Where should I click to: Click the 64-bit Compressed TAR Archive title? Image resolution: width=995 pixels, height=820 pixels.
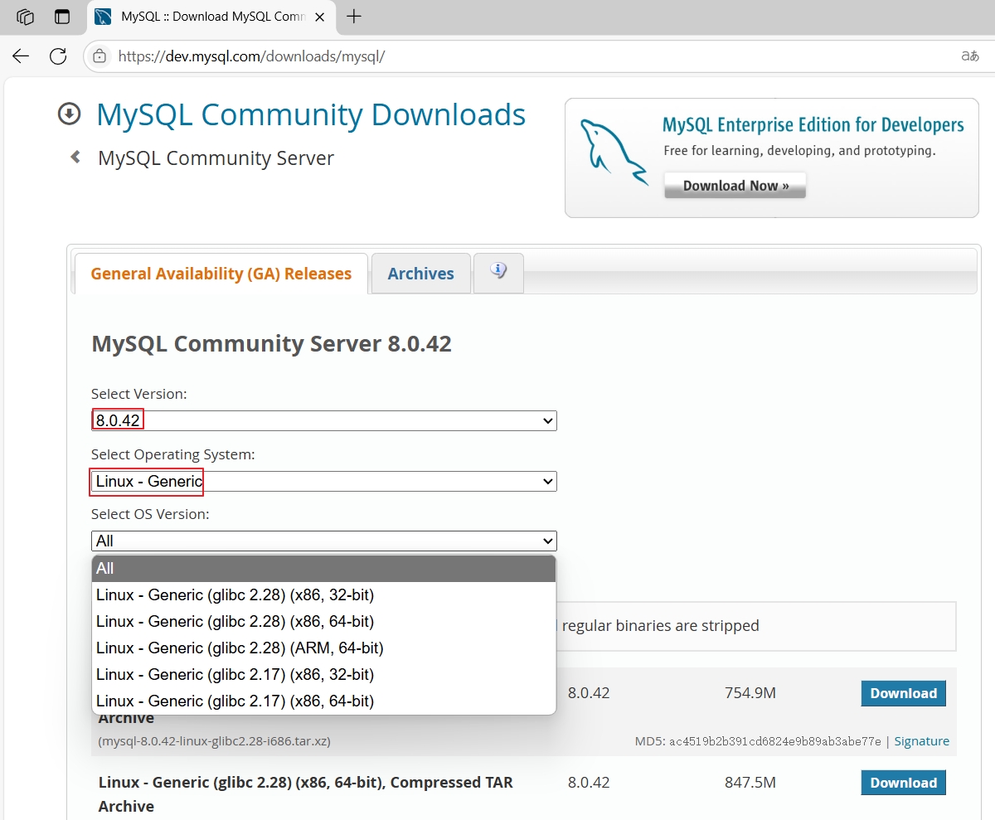tap(305, 793)
